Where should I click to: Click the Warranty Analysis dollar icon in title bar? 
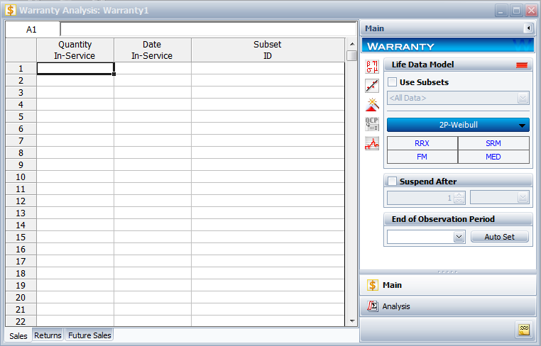[11, 10]
